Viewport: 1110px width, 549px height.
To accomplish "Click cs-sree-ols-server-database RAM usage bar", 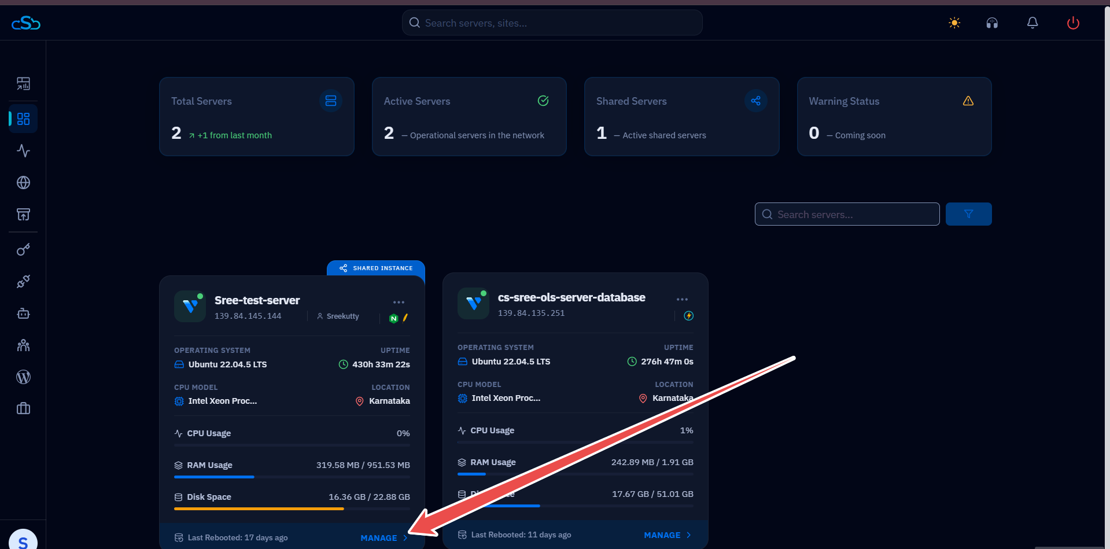I will pos(576,474).
